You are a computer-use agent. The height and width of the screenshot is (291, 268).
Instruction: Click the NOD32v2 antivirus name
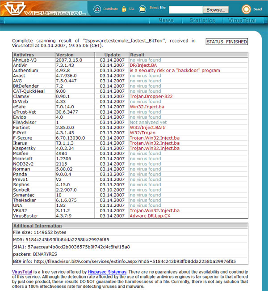(23, 164)
